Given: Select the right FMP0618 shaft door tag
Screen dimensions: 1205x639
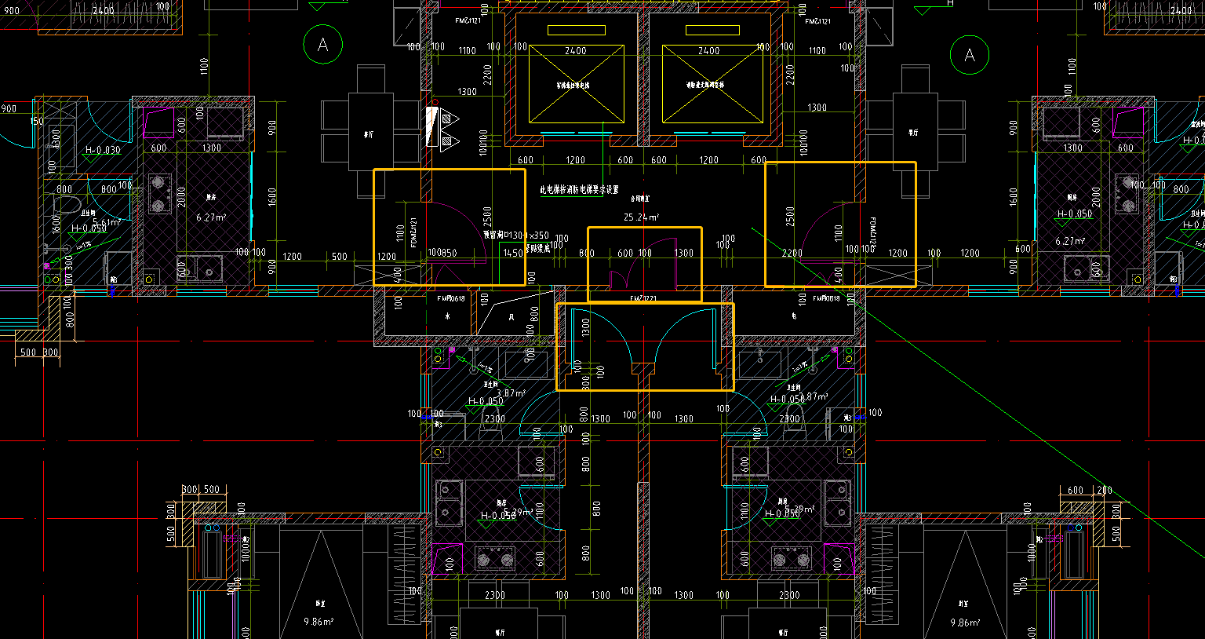Looking at the screenshot, I should pos(827,298).
